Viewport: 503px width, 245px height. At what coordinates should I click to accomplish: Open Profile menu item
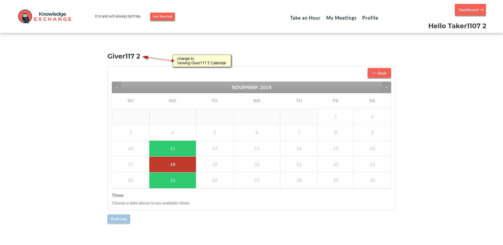pos(370,18)
